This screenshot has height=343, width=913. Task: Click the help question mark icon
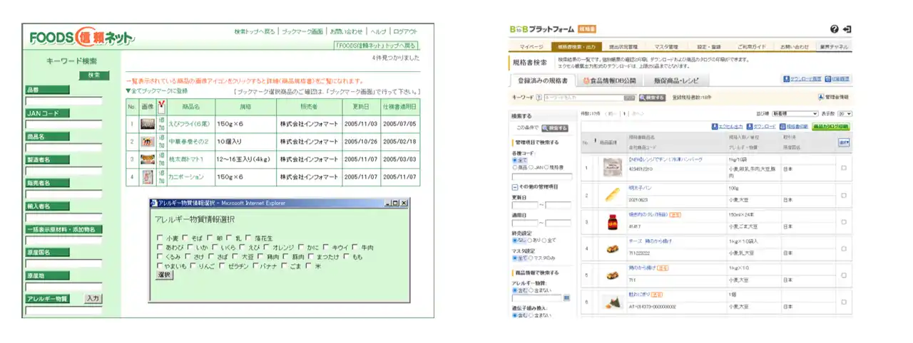(x=835, y=29)
